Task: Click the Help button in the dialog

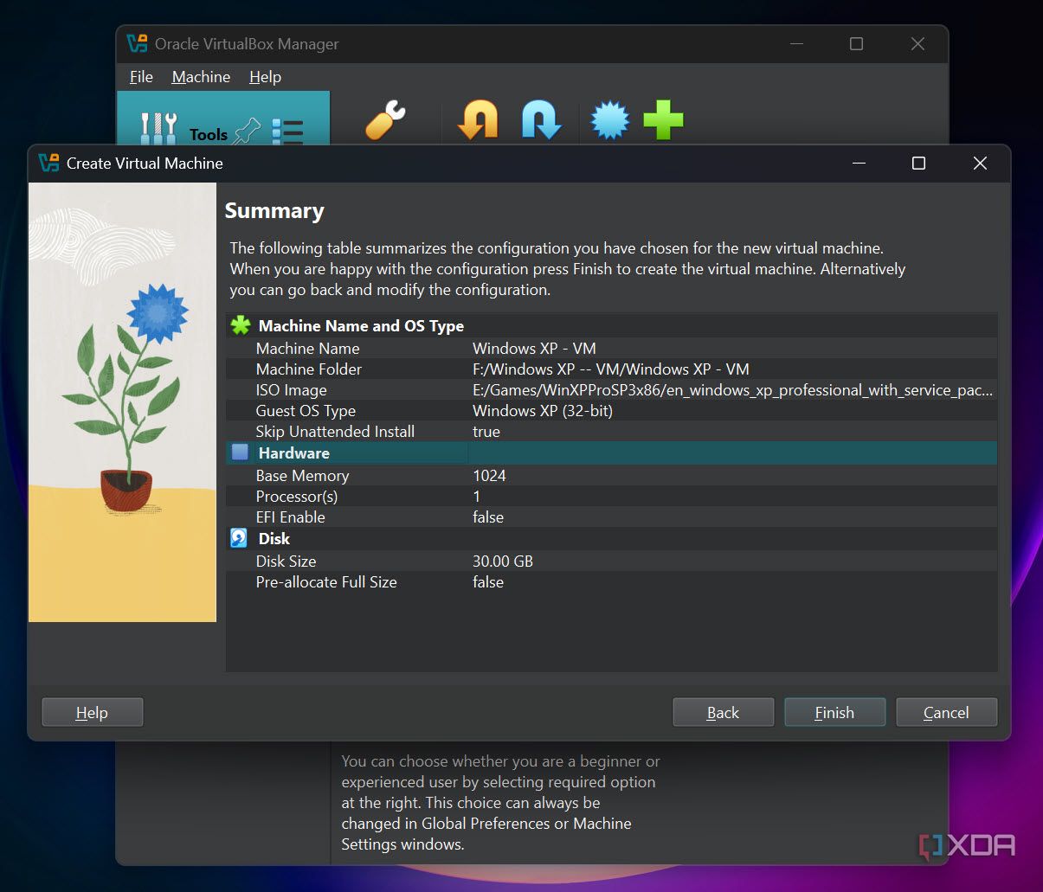Action: pos(92,712)
